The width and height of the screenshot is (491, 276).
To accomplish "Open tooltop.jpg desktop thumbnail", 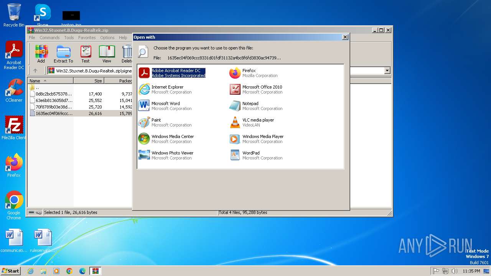I will (x=71, y=18).
